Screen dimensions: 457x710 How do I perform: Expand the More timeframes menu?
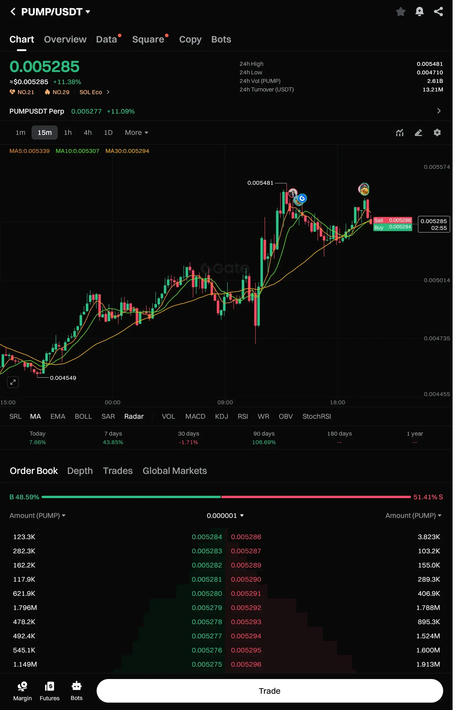click(136, 132)
